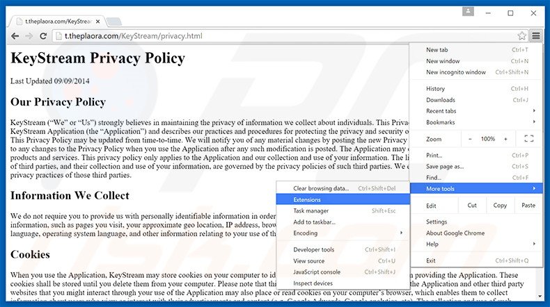Expand the Bookmarks submenu

coord(476,122)
